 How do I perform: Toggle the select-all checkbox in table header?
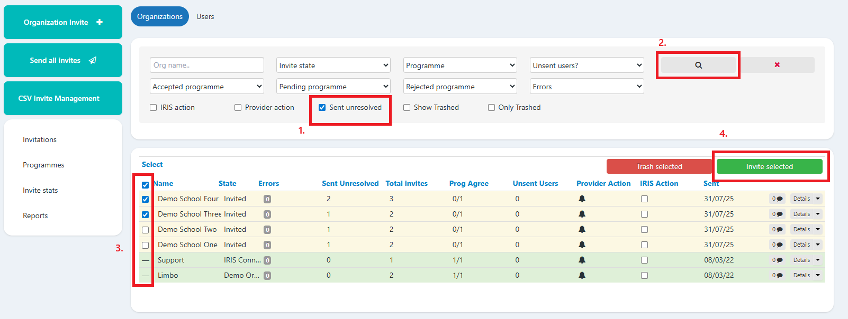pos(146,185)
